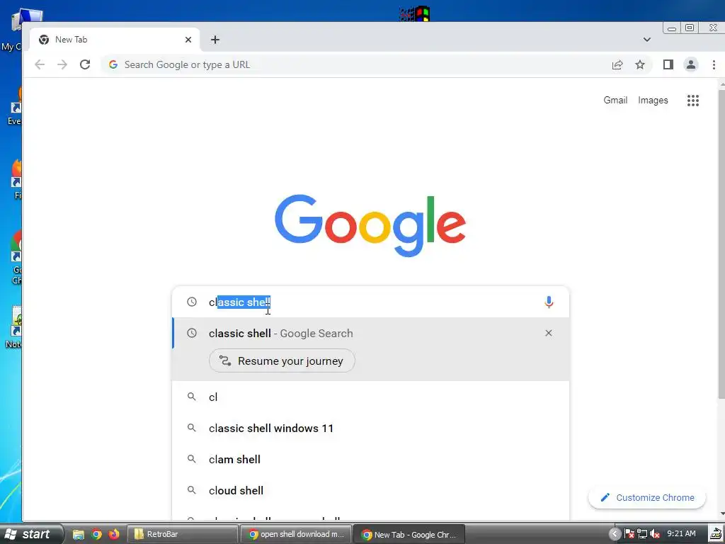Switch to 'open shell download' Chrome taskbar window
The width and height of the screenshot is (725, 544).
[x=296, y=534]
